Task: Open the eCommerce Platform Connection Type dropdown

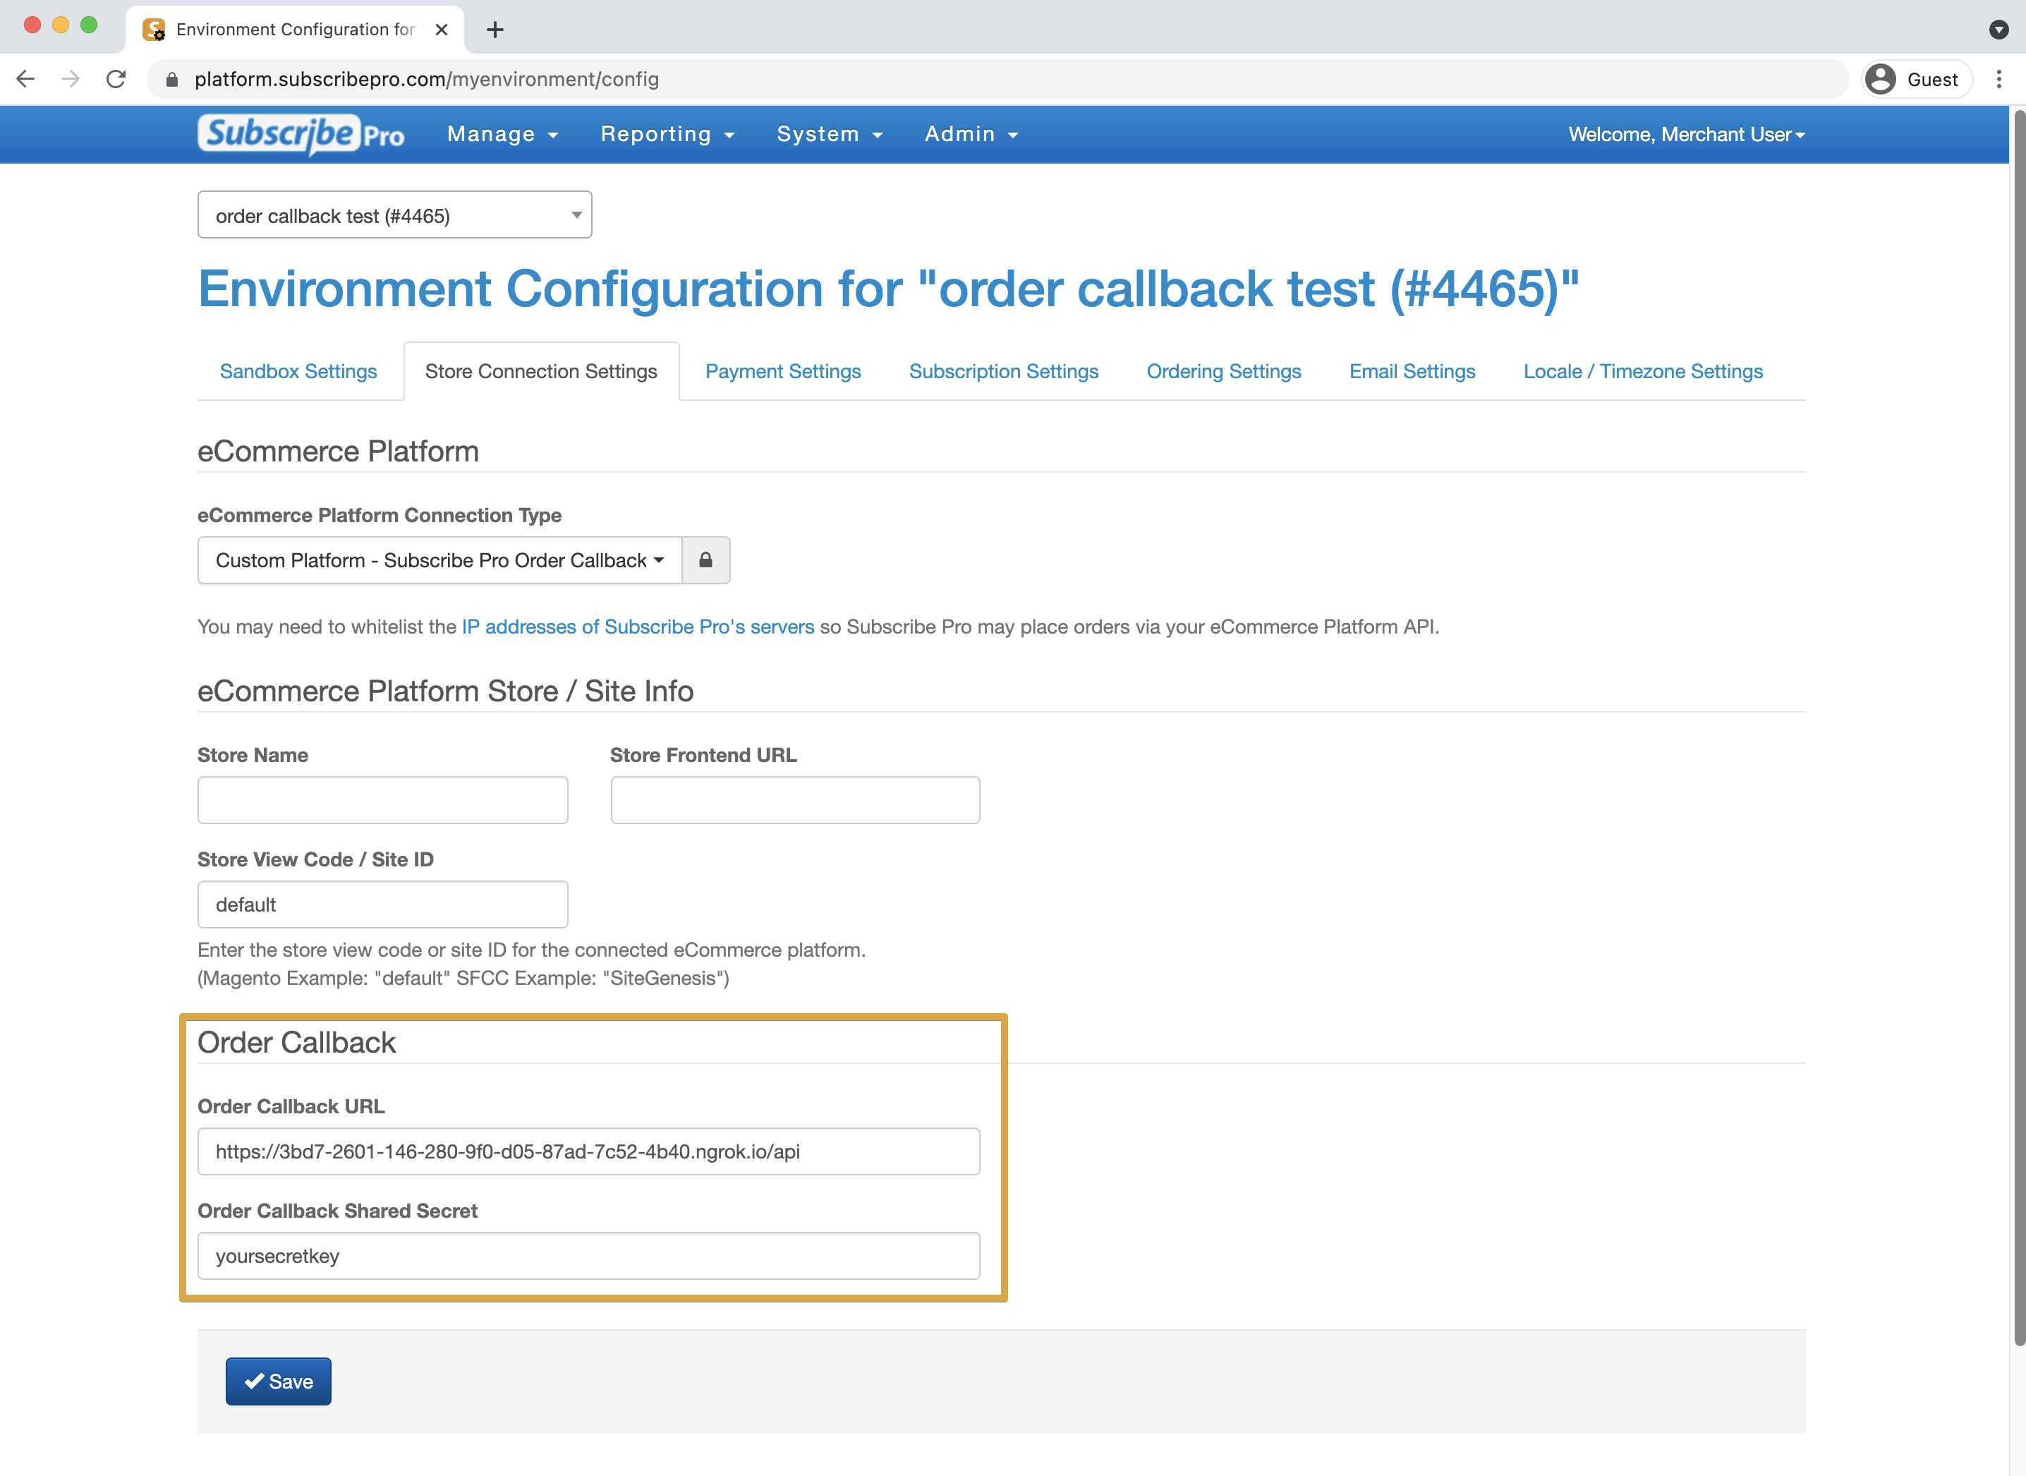Action: tap(439, 560)
